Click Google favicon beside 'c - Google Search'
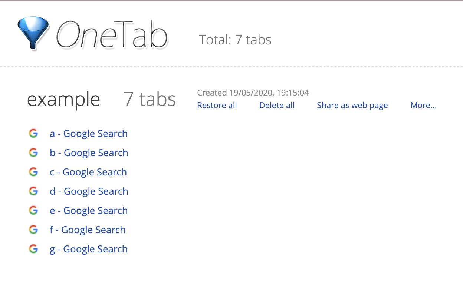Screen dimensions: 463x288 33,172
